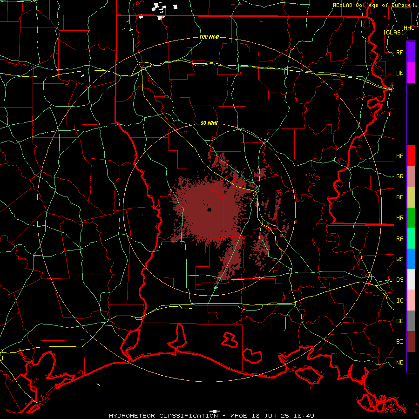Pick the RA light green legend block
Viewport: 419px width, 419px height.
[411, 238]
